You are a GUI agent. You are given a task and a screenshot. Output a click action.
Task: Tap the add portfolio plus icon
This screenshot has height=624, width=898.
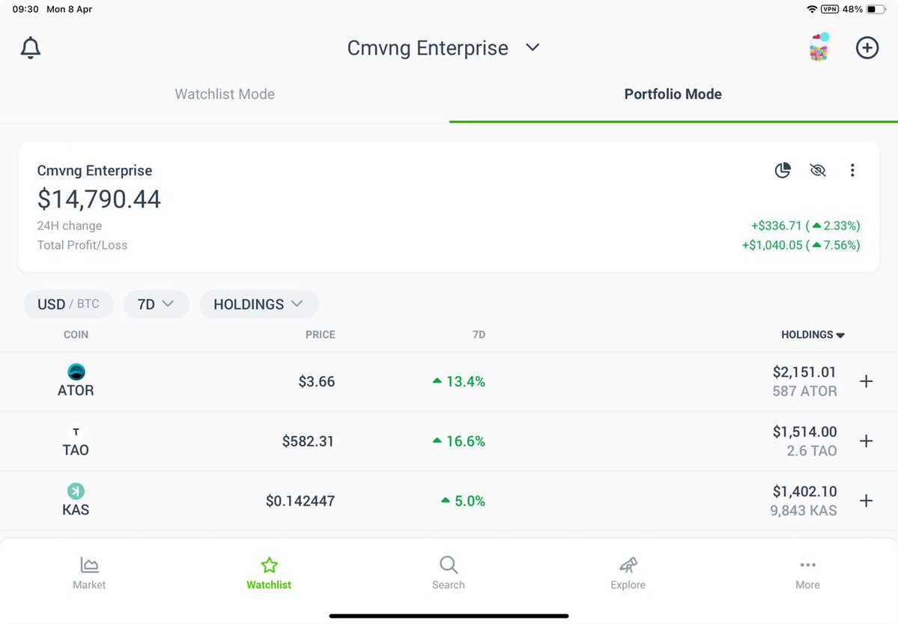click(867, 48)
